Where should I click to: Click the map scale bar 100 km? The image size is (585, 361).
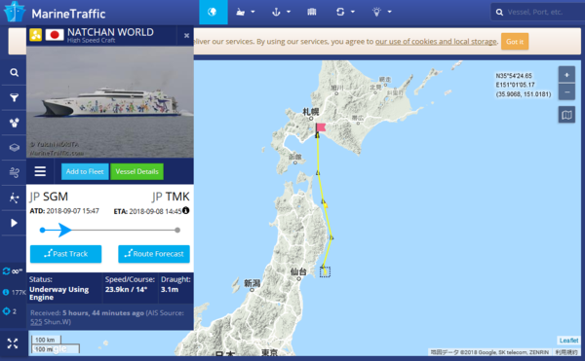tap(46, 340)
